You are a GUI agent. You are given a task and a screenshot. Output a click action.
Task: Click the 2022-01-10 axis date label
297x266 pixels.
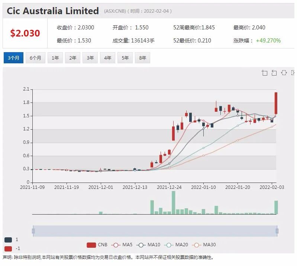coord(203,187)
